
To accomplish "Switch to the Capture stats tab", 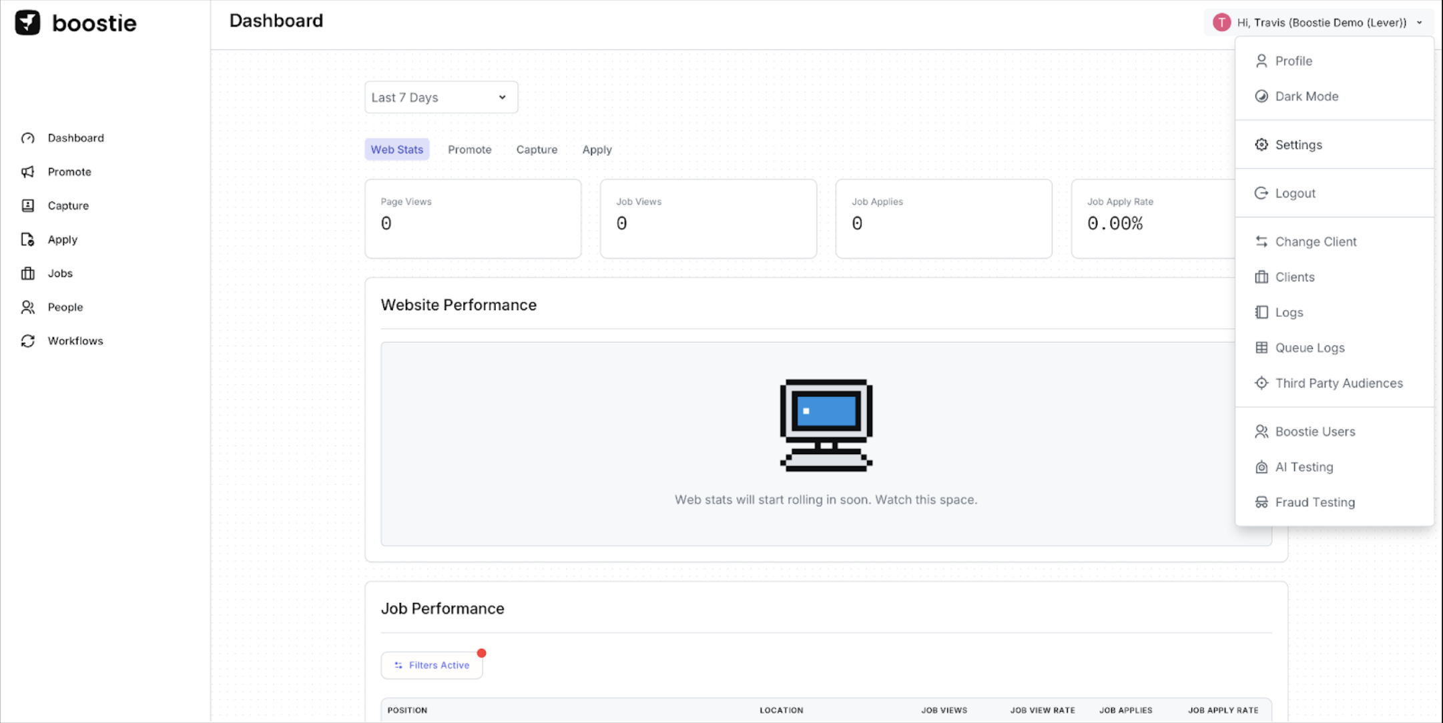I will [536, 149].
